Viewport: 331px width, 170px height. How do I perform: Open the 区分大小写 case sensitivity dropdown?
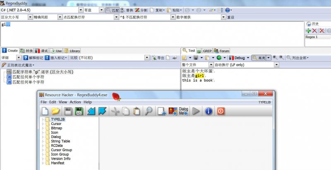click(30, 17)
